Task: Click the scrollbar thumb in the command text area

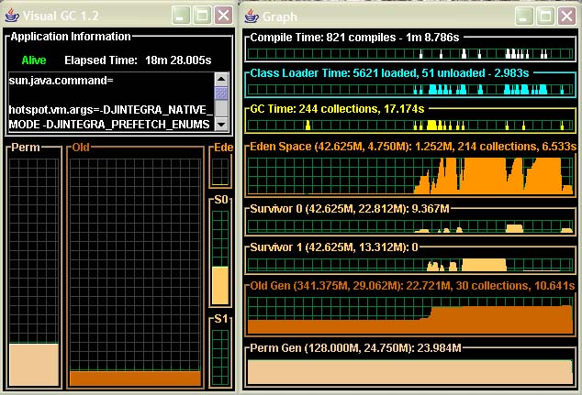Action: (221, 93)
